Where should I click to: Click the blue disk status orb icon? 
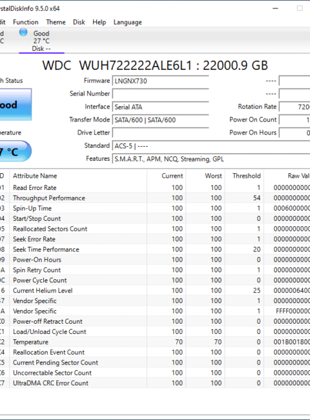tap(23, 32)
